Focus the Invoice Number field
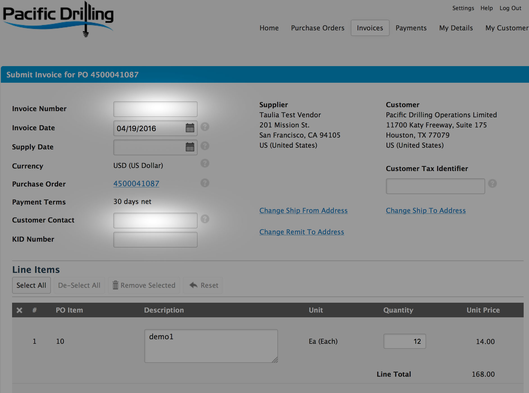The height and width of the screenshot is (393, 529). pyautogui.click(x=155, y=109)
